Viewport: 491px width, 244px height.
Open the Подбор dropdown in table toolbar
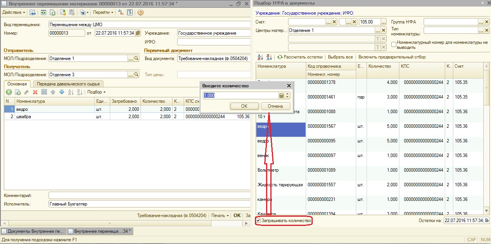[x=96, y=92]
